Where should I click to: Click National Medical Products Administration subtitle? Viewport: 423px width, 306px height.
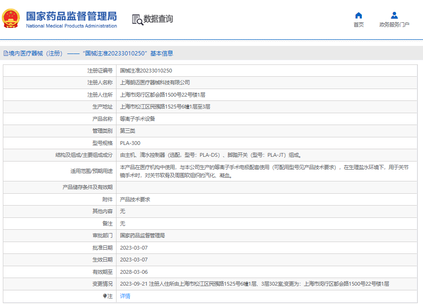(72, 26)
